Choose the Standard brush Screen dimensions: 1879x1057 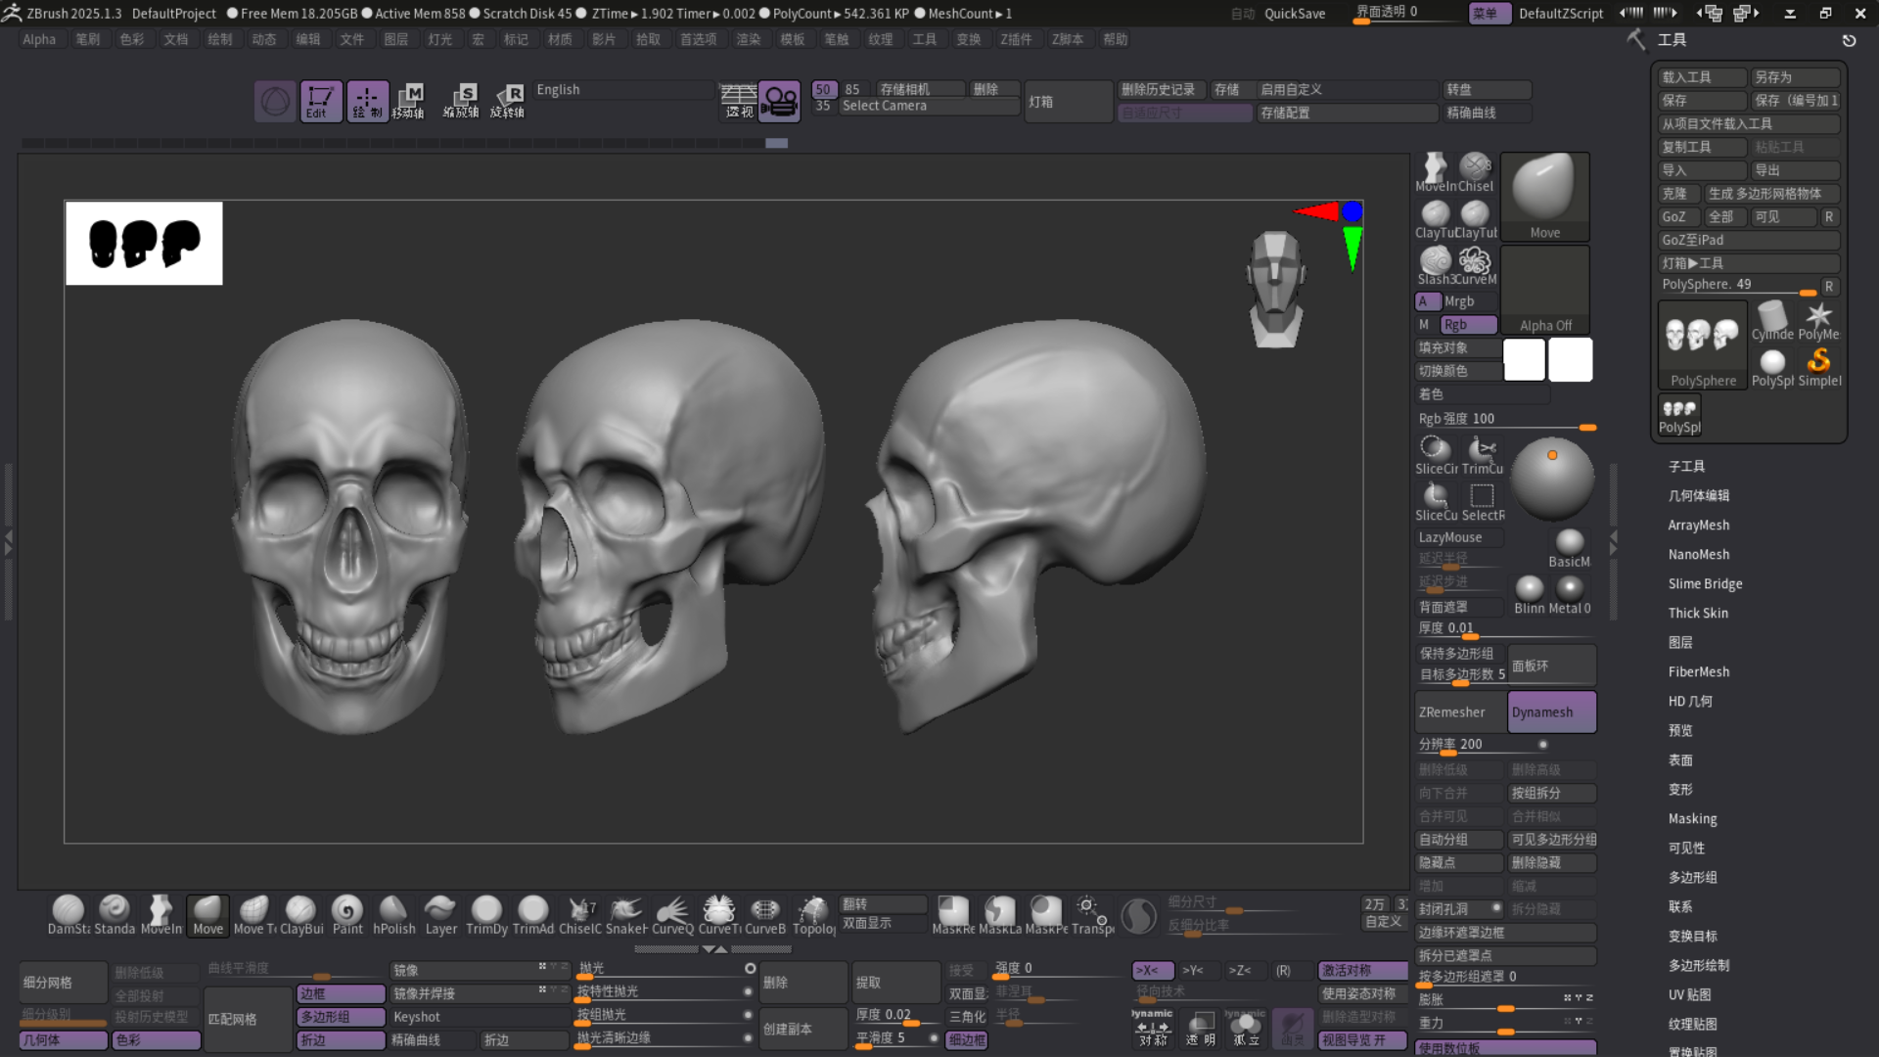click(x=115, y=915)
